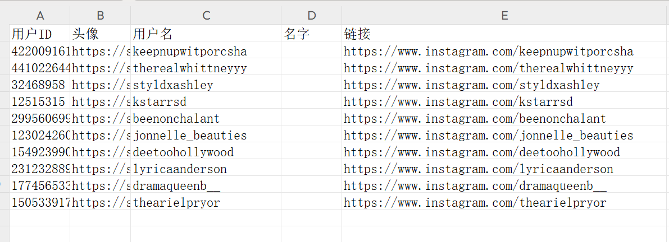
Task: Open the therealwhittneyyy Instagram URL
Action: (488, 69)
